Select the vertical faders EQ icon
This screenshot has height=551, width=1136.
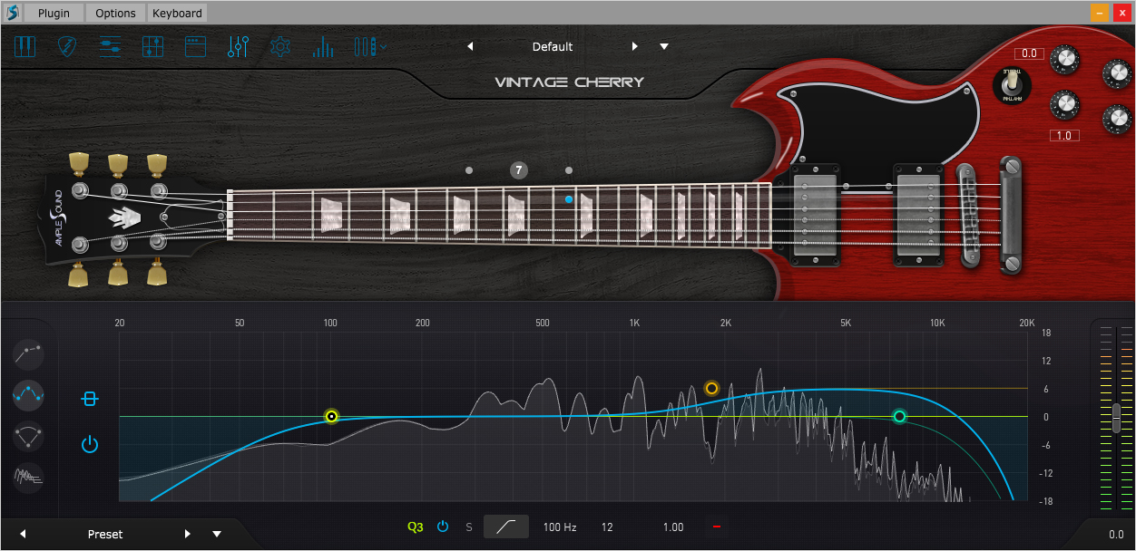point(238,47)
